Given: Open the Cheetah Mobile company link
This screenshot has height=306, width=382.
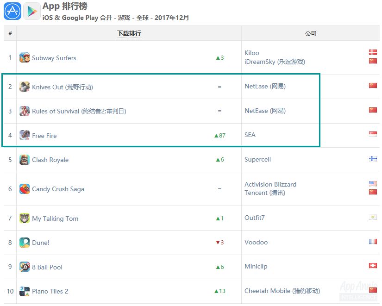Looking at the screenshot, I should click(x=282, y=291).
